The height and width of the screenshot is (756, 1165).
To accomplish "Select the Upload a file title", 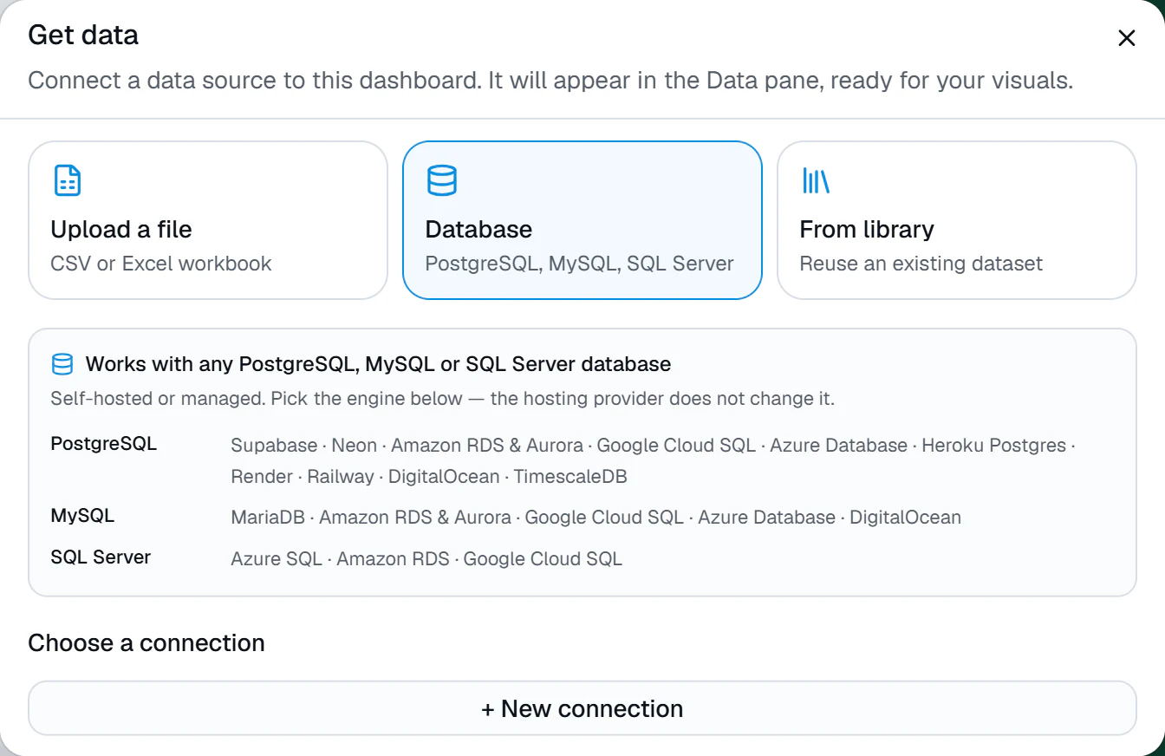I will pyautogui.click(x=121, y=230).
